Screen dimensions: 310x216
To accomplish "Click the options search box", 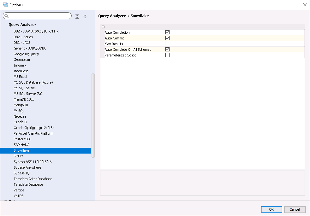I will [x=39, y=16].
